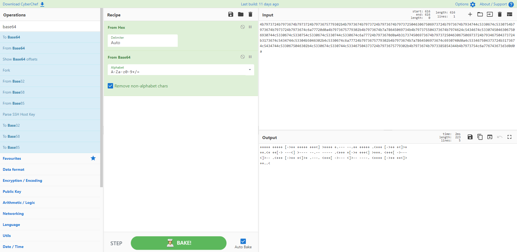Select the Fork operation
This screenshot has width=517, height=252.
[50, 70]
